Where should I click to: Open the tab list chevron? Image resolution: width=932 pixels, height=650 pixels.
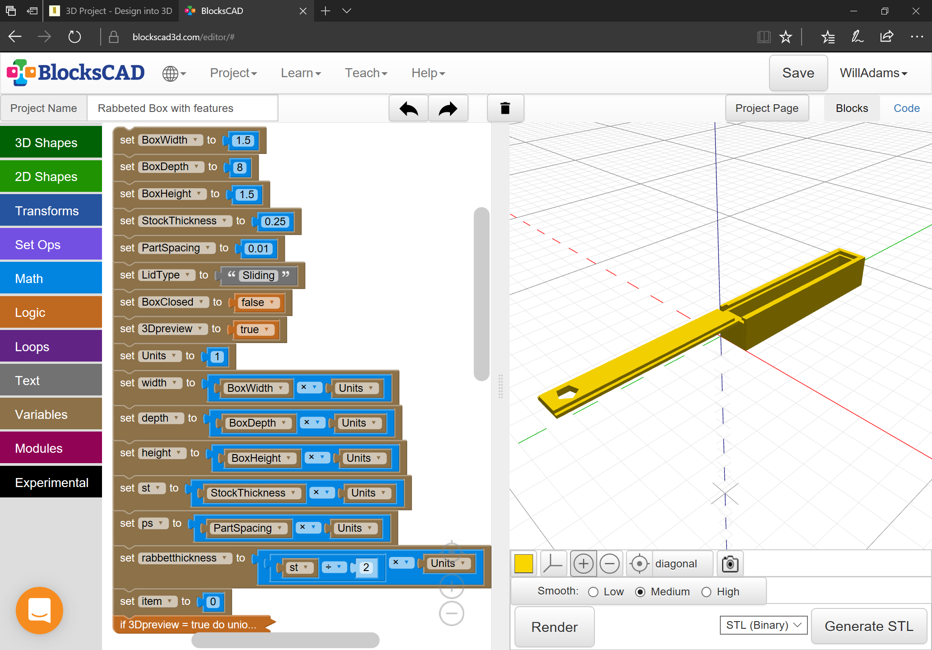tap(347, 11)
